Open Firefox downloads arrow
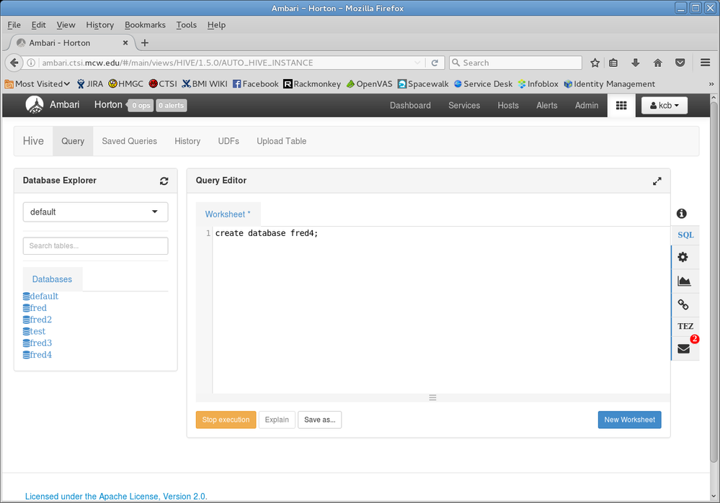 pyautogui.click(x=636, y=63)
